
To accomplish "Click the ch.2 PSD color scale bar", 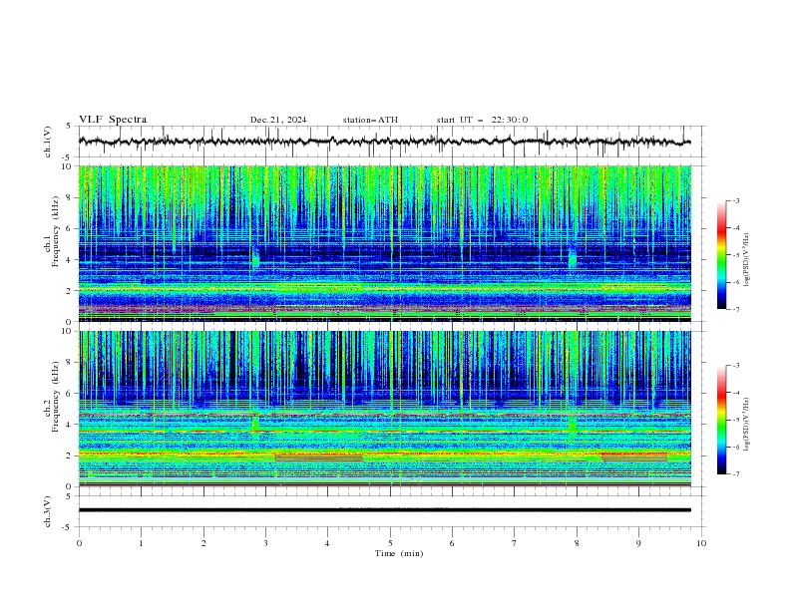I will pyautogui.click(x=722, y=420).
